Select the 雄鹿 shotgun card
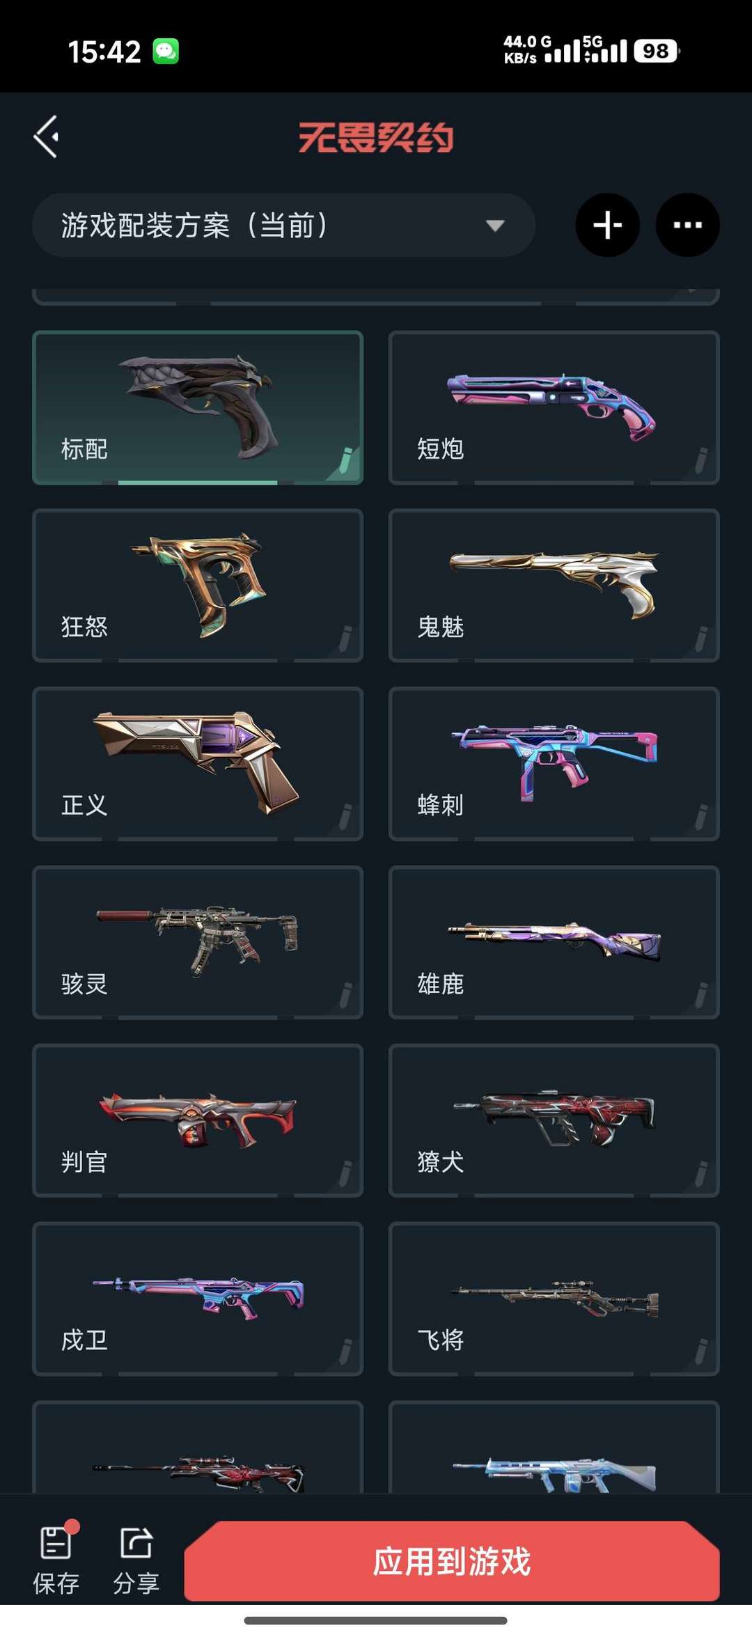 click(554, 942)
